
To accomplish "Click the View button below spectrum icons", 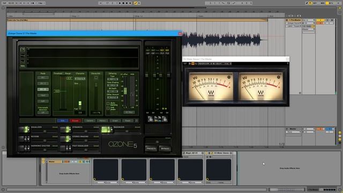I will [23, 65].
